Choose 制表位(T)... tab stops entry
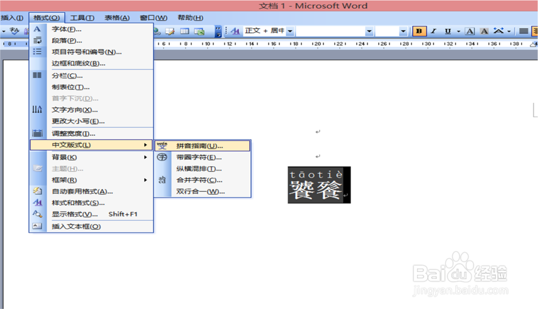Screen dimensions: 538x309 91,87
